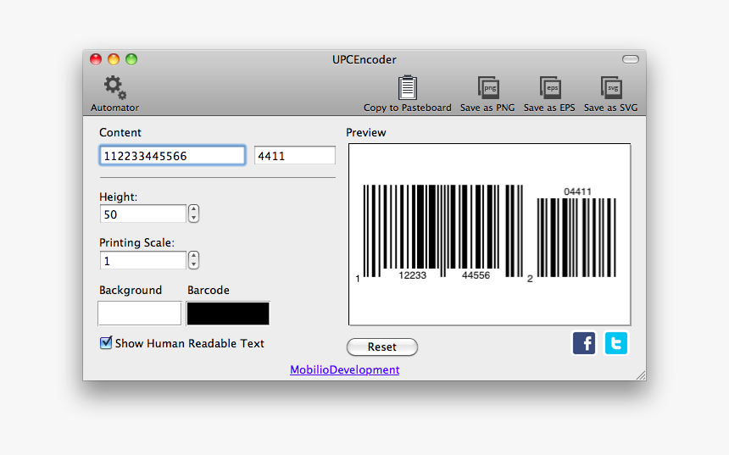This screenshot has height=455, width=729.
Task: Decrease Height with stepper down arrow
Action: pos(194,218)
